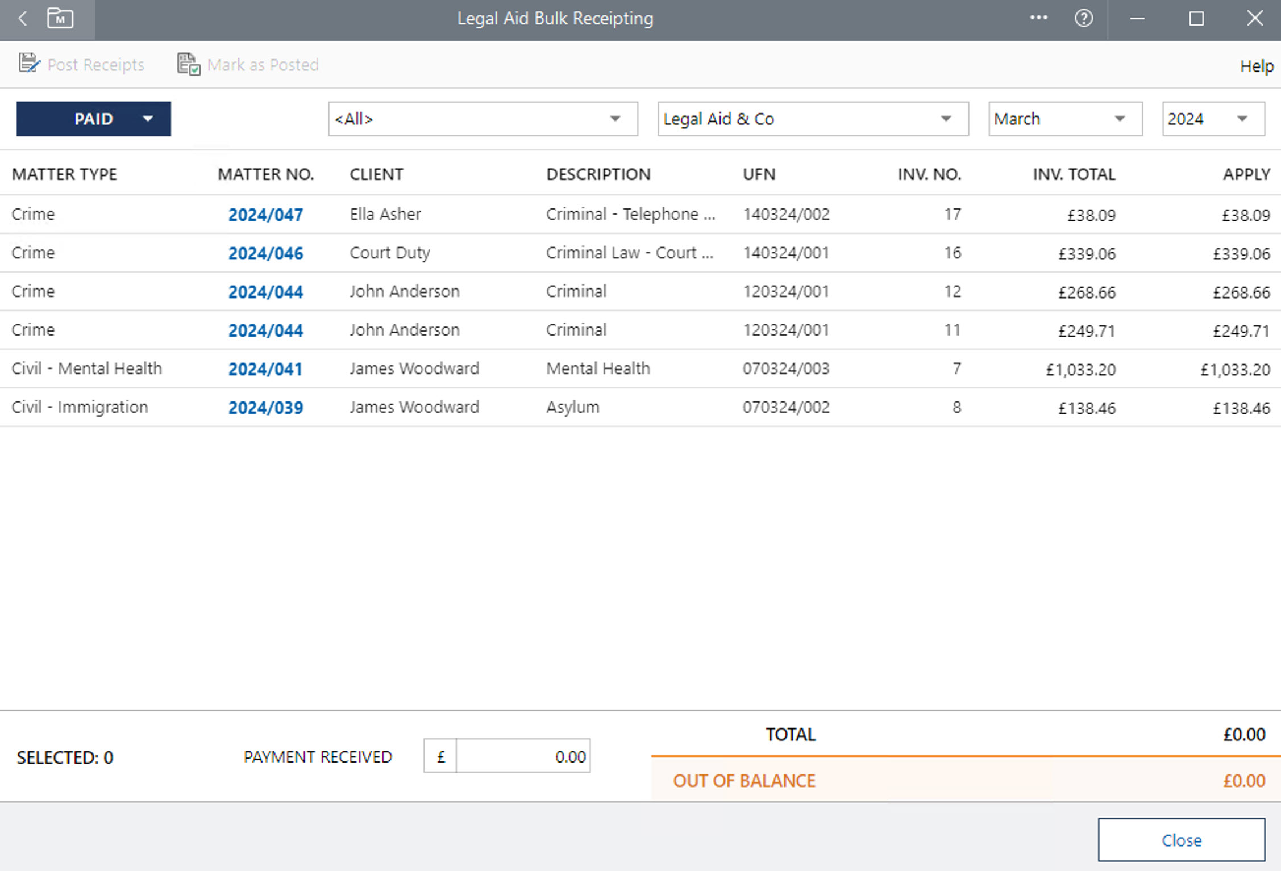The width and height of the screenshot is (1281, 871).
Task: Click the Mark as Posted icon
Action: [x=189, y=64]
